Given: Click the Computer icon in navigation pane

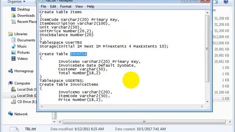Looking at the screenshot, I should (11, 83).
